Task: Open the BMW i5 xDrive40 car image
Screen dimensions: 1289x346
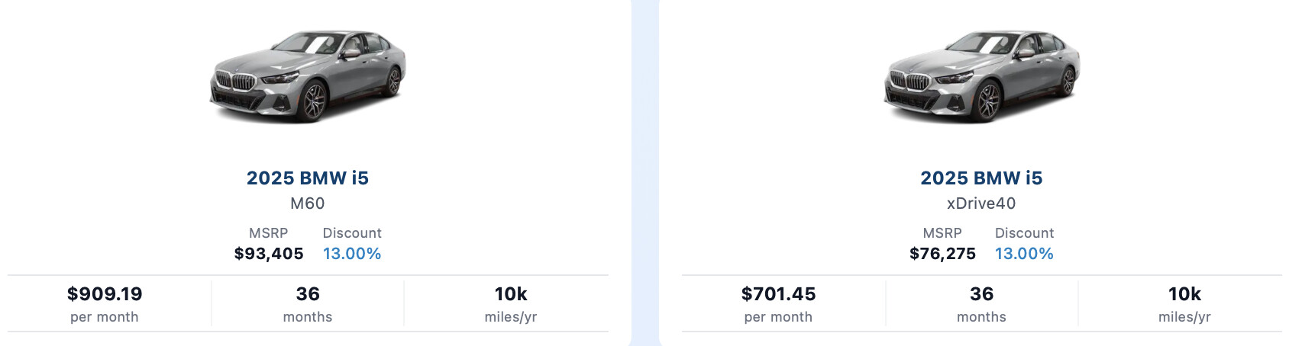Action: point(982,76)
